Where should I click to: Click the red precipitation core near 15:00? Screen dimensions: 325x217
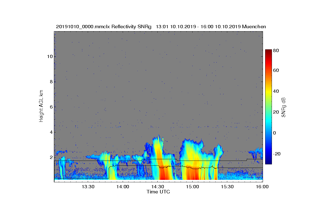tap(193, 174)
